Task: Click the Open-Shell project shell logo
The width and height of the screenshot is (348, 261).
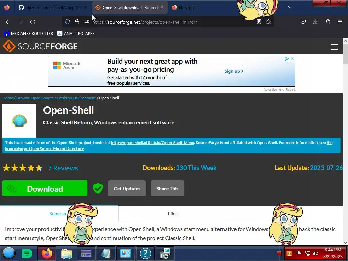Action: [x=19, y=121]
